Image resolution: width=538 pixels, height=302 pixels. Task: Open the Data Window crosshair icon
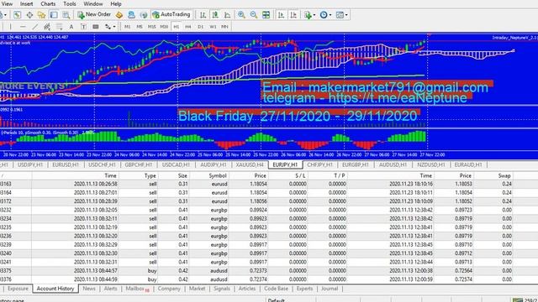click(x=29, y=15)
